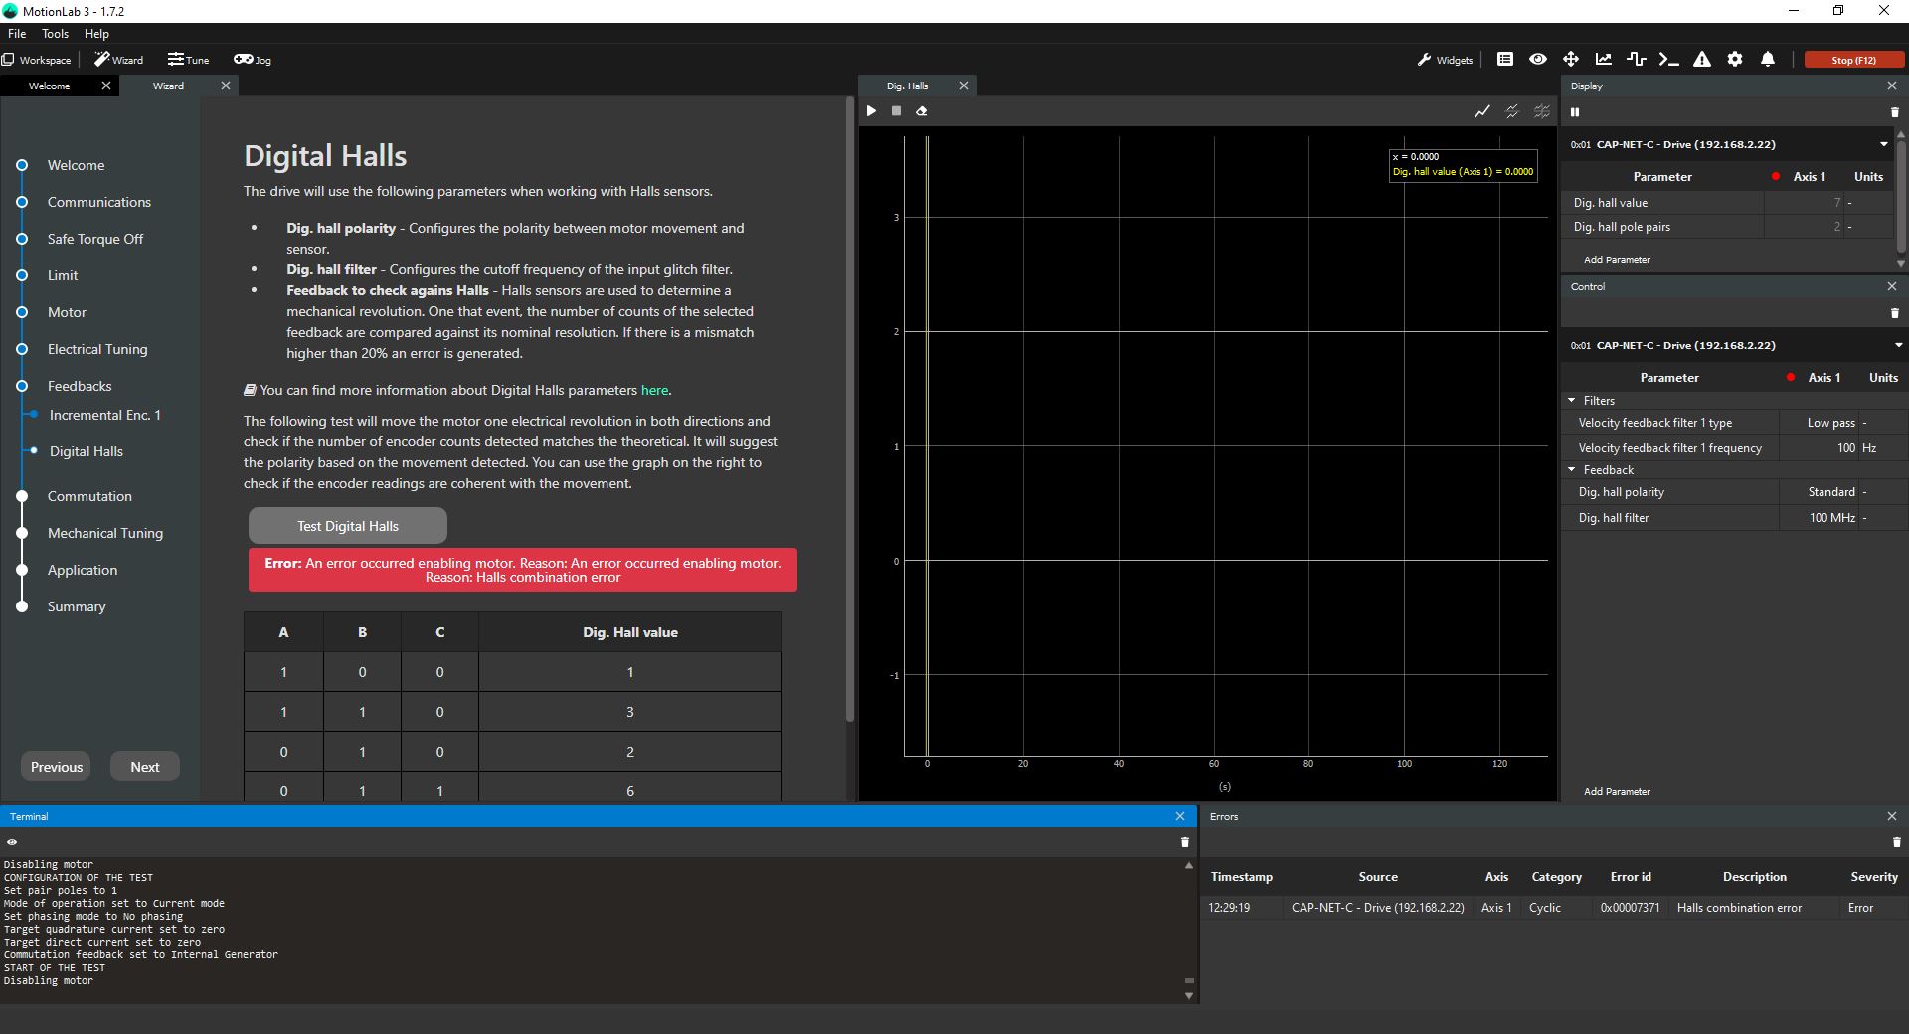
Task: Select the single-line graph layout icon
Action: (1482, 111)
